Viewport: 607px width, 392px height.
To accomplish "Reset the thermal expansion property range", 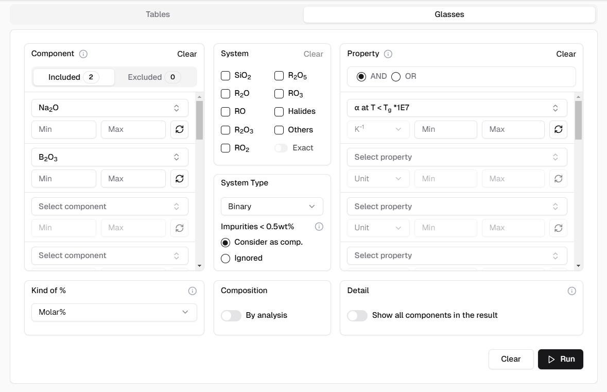I will pyautogui.click(x=558, y=129).
